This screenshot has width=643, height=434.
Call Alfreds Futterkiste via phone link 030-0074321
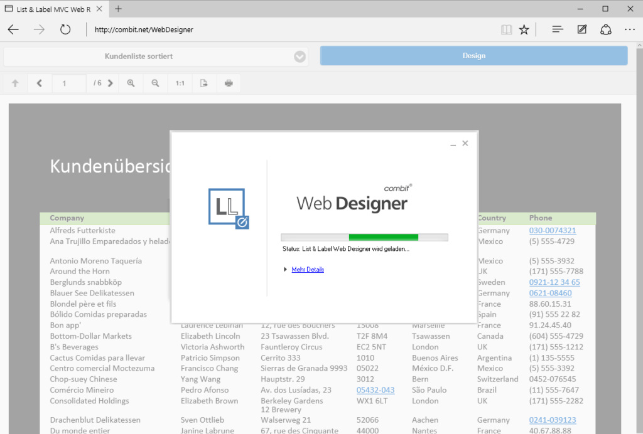(x=552, y=230)
